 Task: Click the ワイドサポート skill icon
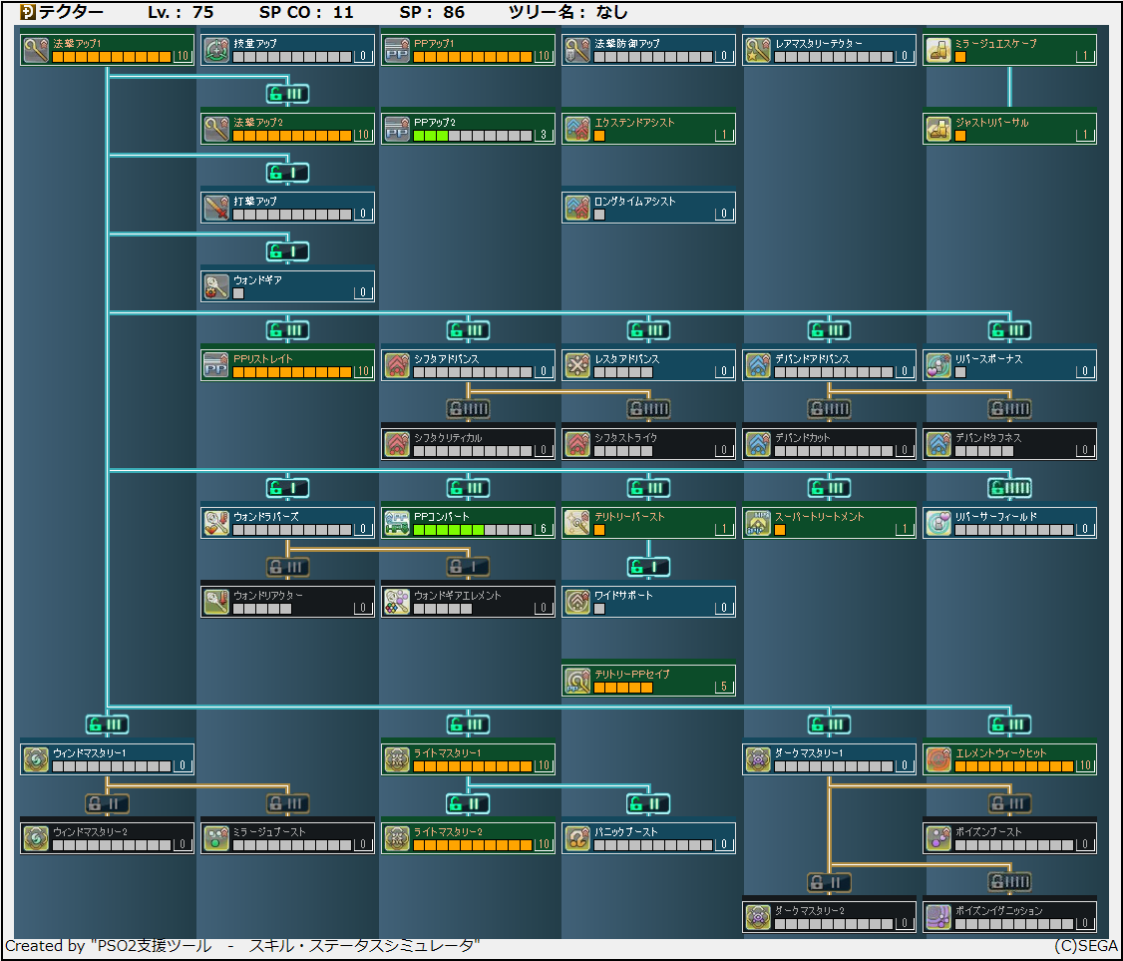(577, 602)
